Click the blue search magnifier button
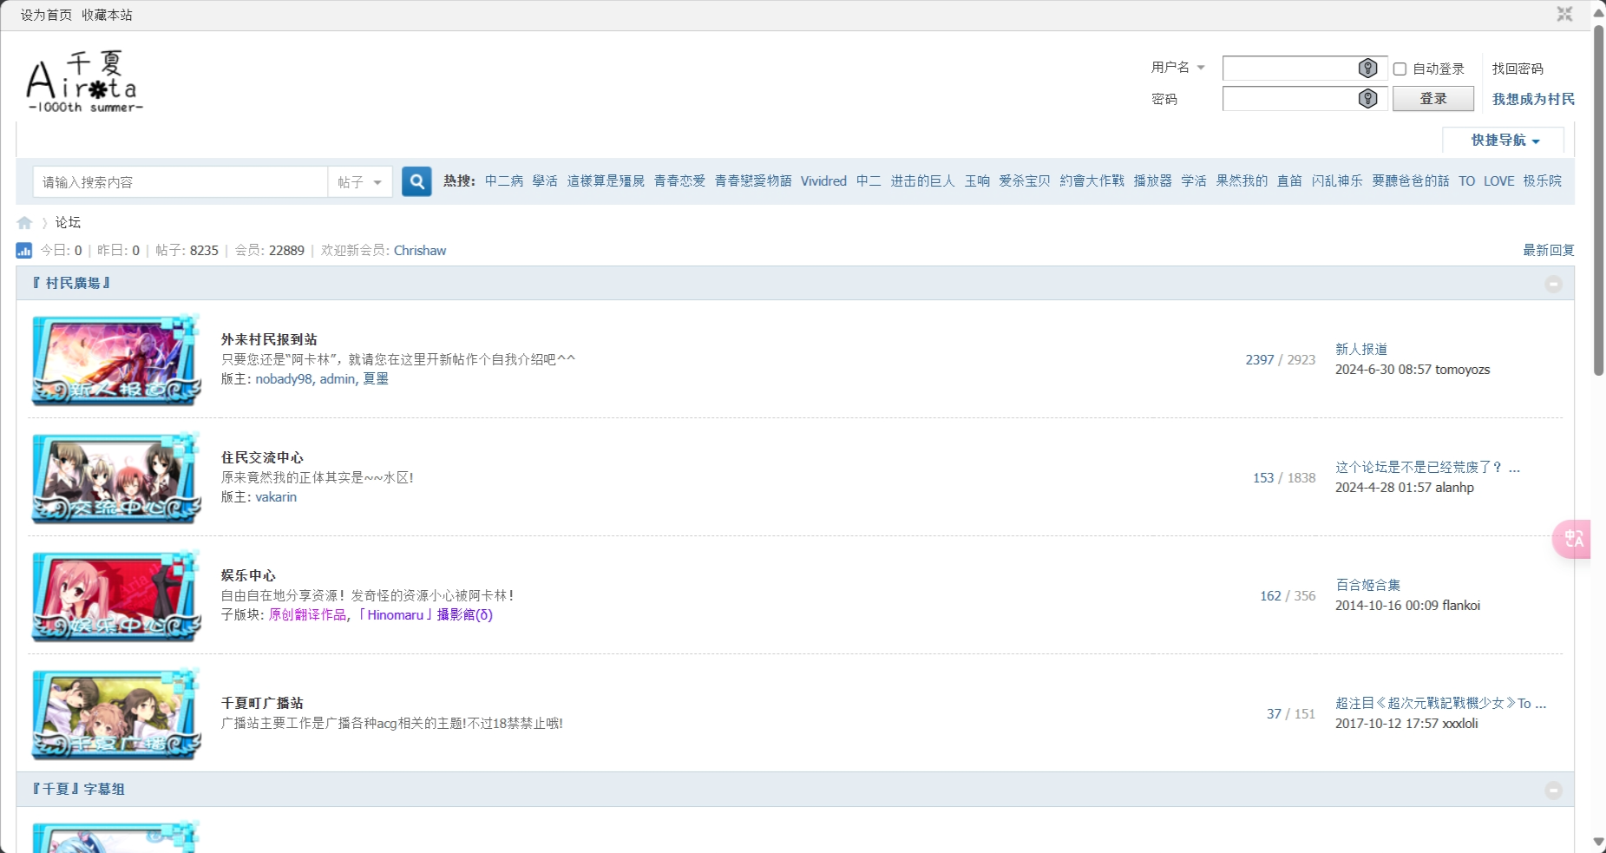The width and height of the screenshot is (1606, 853). [416, 181]
